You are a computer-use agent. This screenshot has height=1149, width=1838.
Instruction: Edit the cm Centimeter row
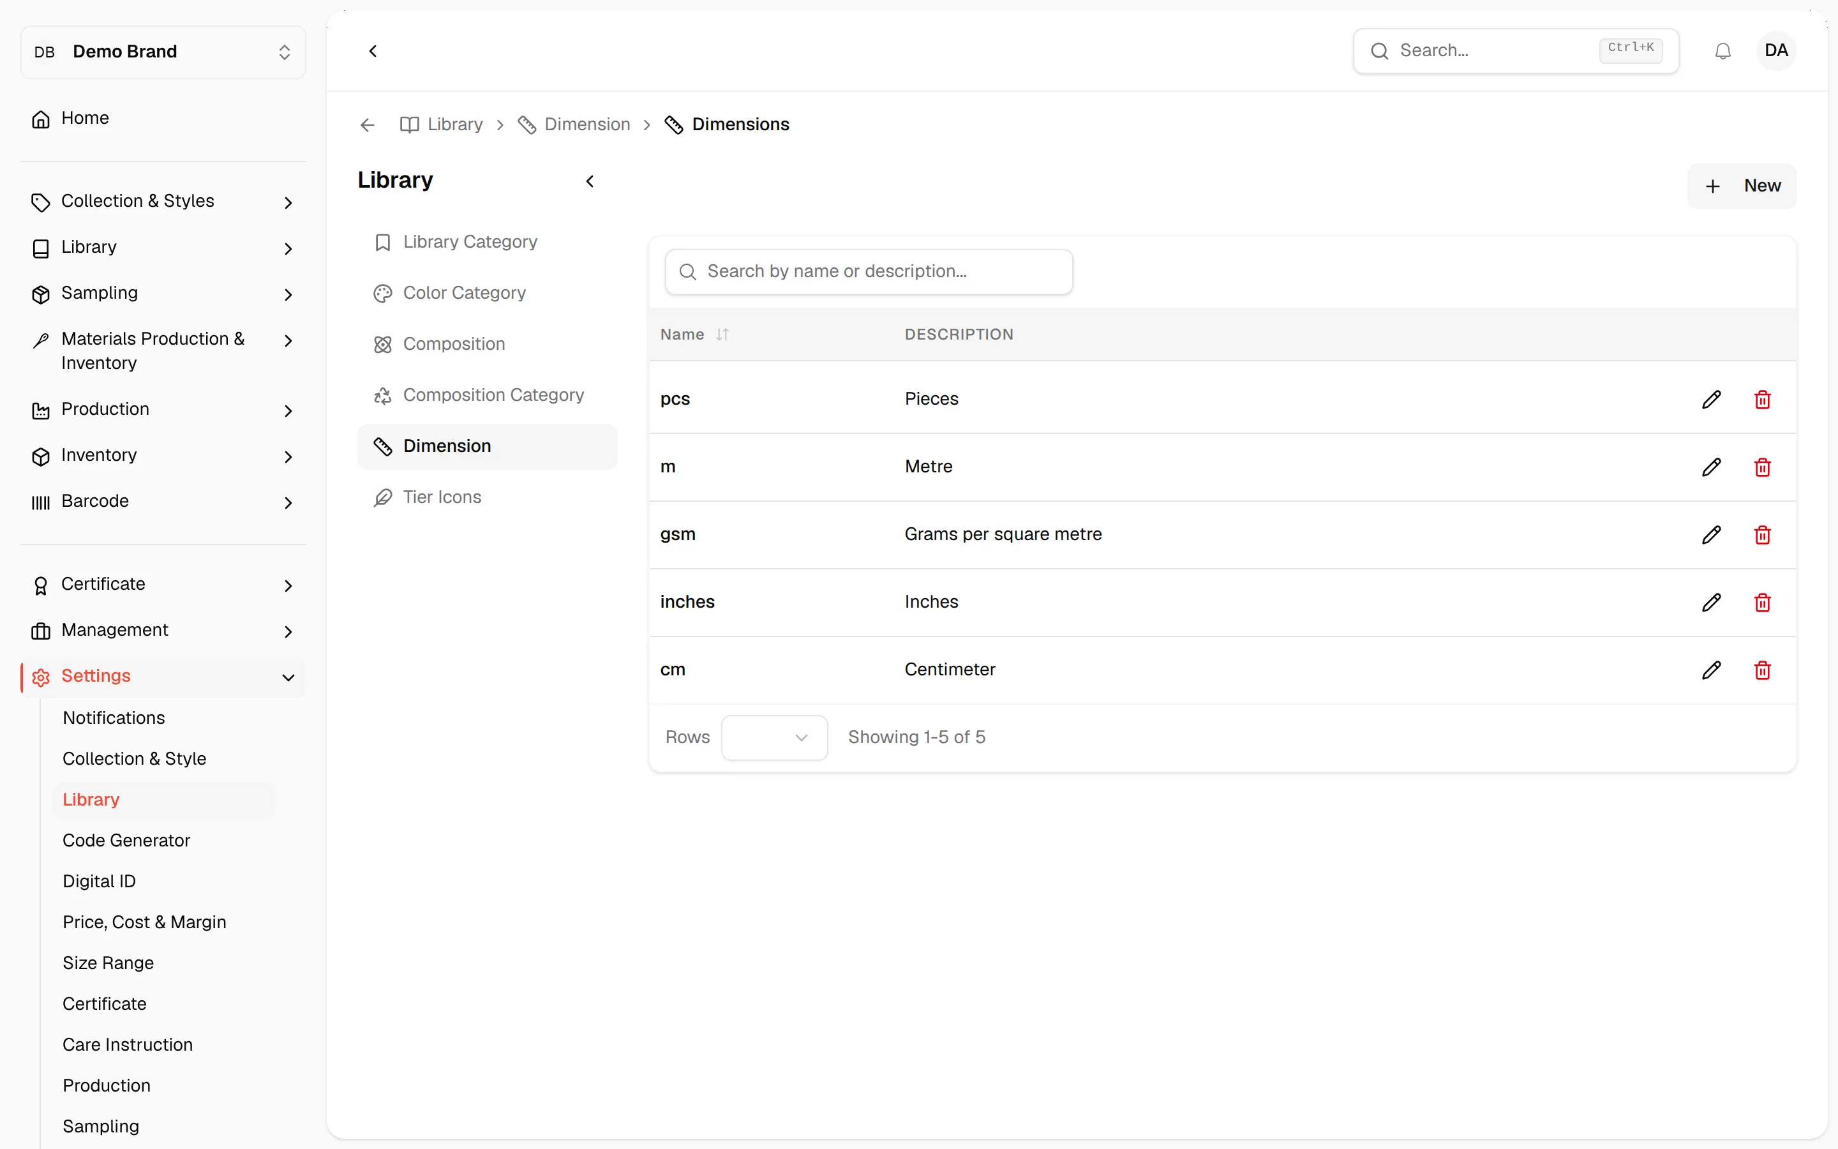point(1711,670)
